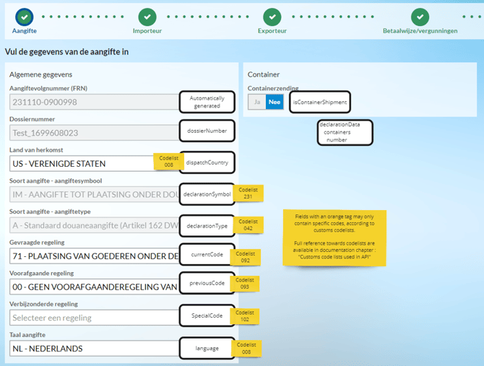Select the Ja option for Containerzending
Viewport: 484px width, 366px height.
(x=257, y=102)
